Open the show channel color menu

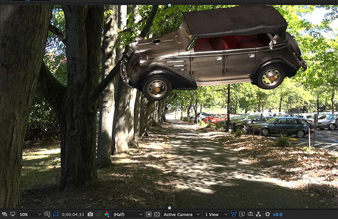106,214
